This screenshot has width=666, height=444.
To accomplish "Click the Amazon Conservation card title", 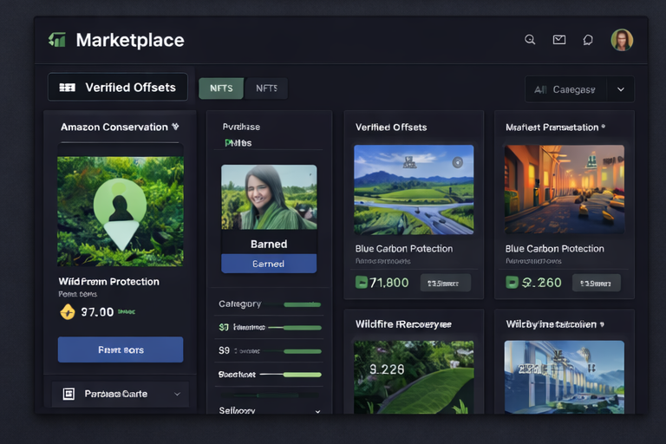I will pos(114,127).
